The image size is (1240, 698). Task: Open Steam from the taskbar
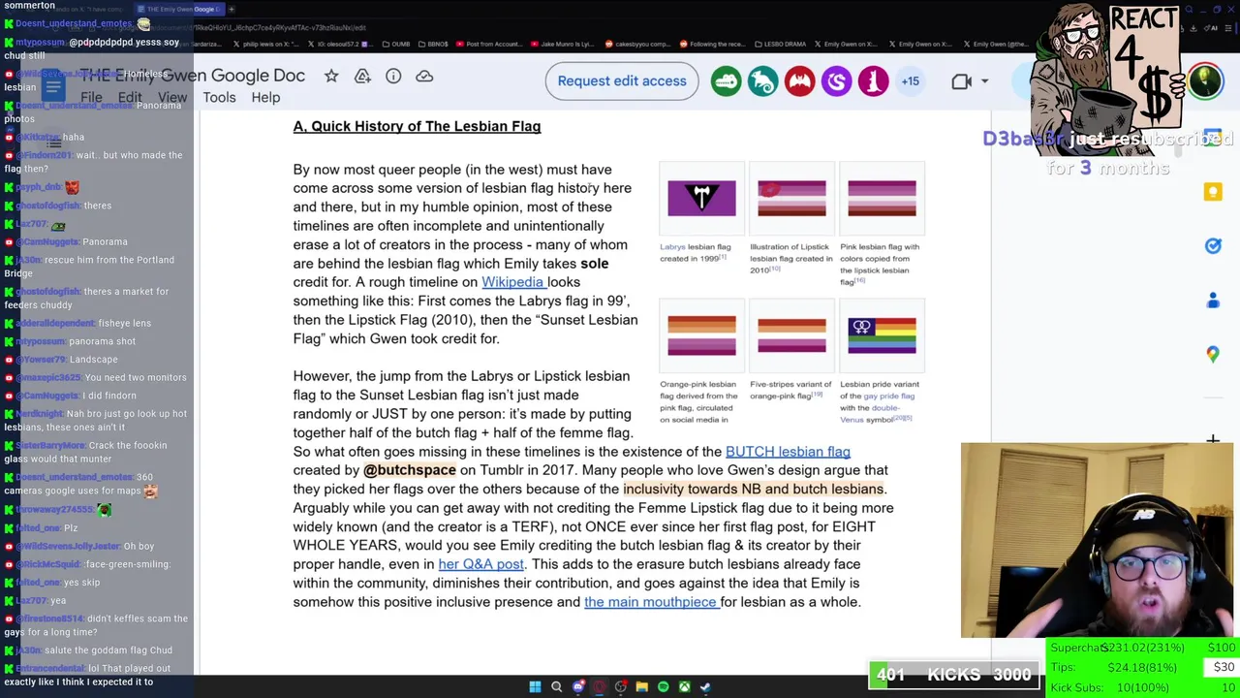point(705,687)
